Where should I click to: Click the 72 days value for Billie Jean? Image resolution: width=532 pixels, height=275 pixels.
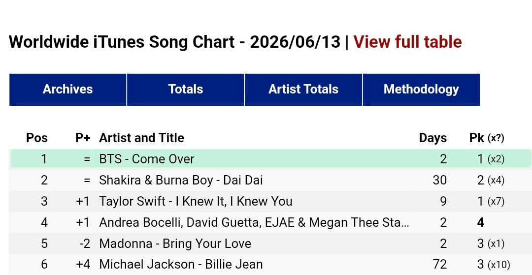coord(440,265)
